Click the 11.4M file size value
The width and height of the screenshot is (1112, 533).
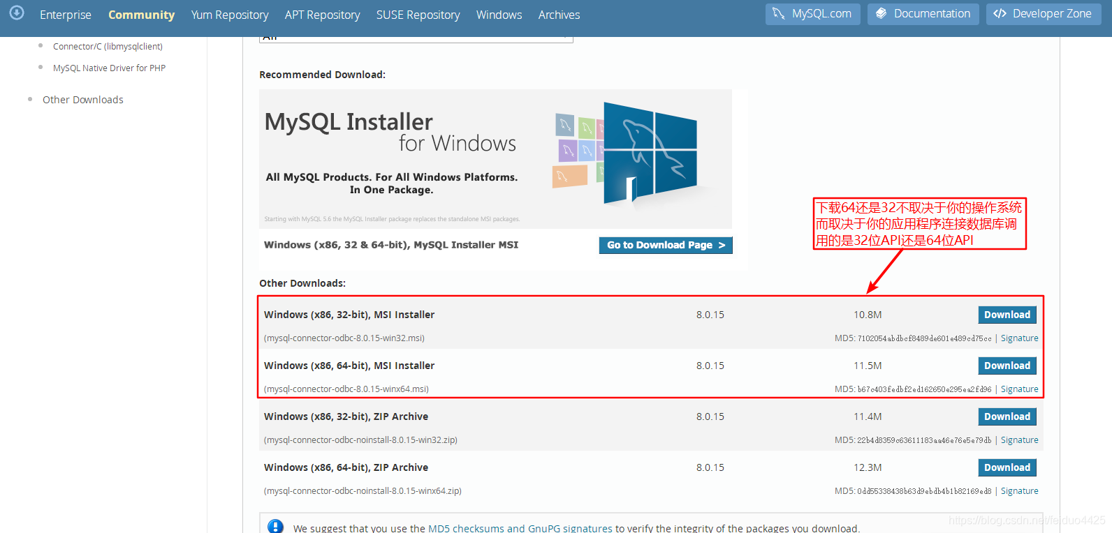coord(868,416)
